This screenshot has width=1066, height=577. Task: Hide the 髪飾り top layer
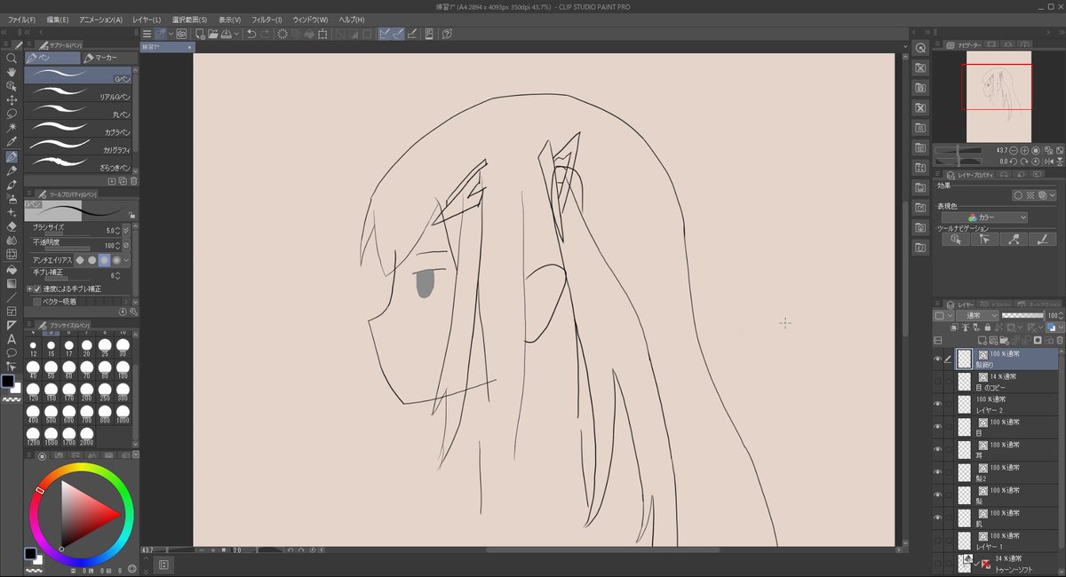(x=937, y=360)
